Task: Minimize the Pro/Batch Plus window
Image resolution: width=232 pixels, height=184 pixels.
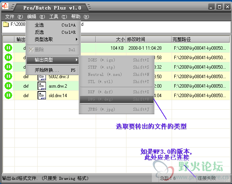Action: (211, 7)
